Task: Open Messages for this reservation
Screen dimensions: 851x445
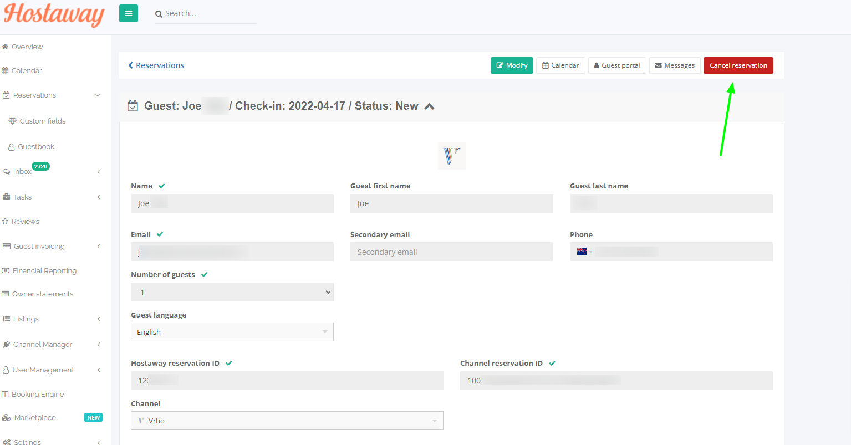Action: [x=675, y=65]
